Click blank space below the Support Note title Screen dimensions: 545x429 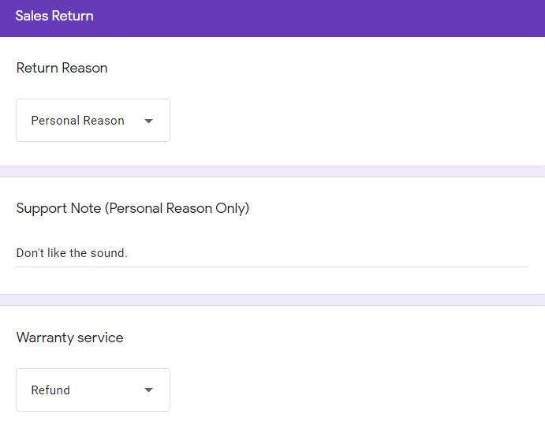272,230
